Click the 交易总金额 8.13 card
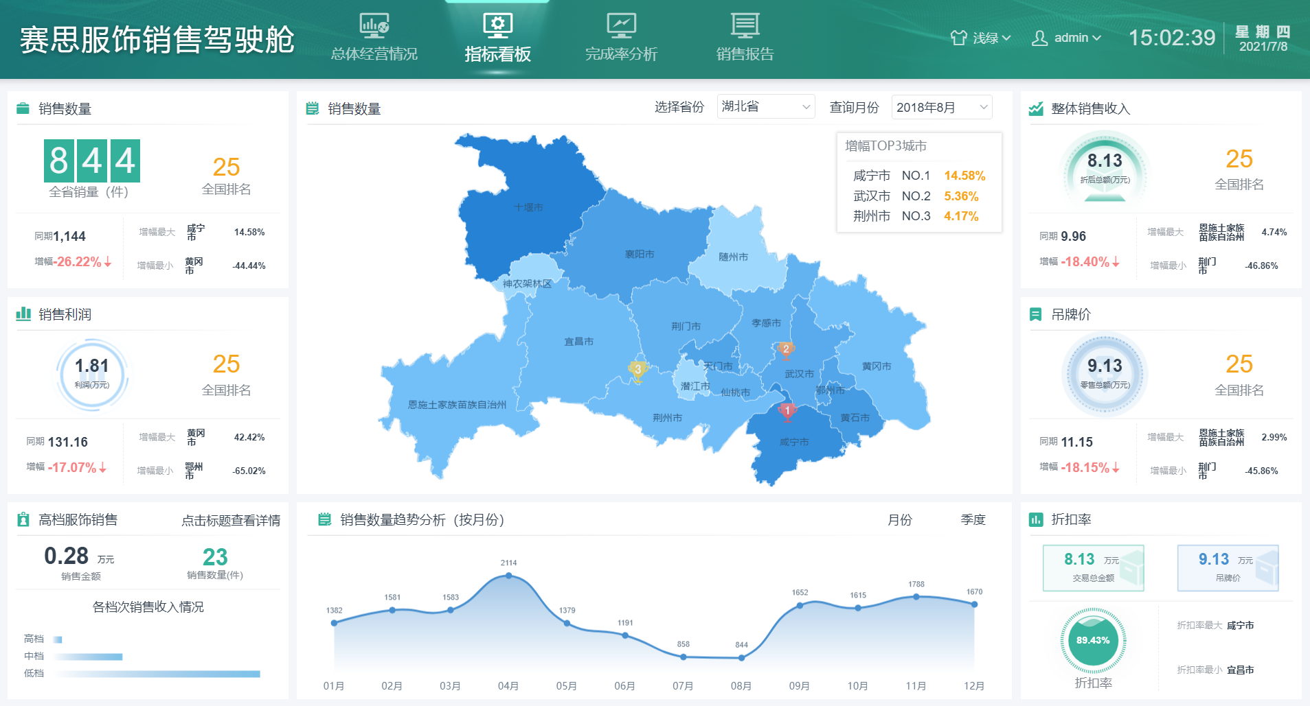This screenshot has height=706, width=1310. (x=1093, y=567)
